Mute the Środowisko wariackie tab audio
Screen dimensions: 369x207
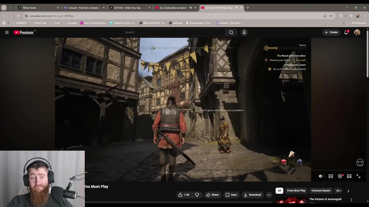191,8
